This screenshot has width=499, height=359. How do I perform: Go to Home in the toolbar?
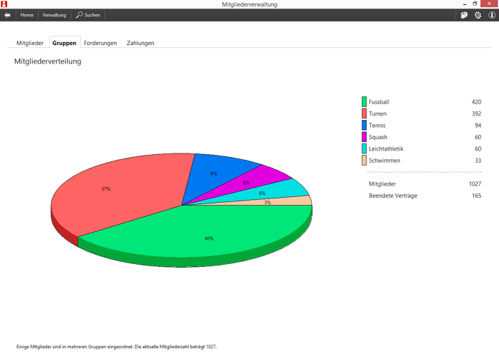[x=26, y=15]
